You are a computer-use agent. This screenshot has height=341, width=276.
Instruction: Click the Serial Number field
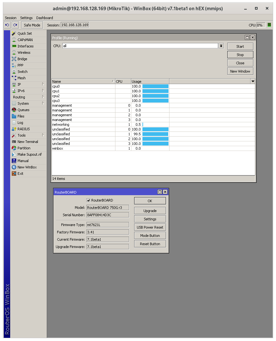click(108, 215)
